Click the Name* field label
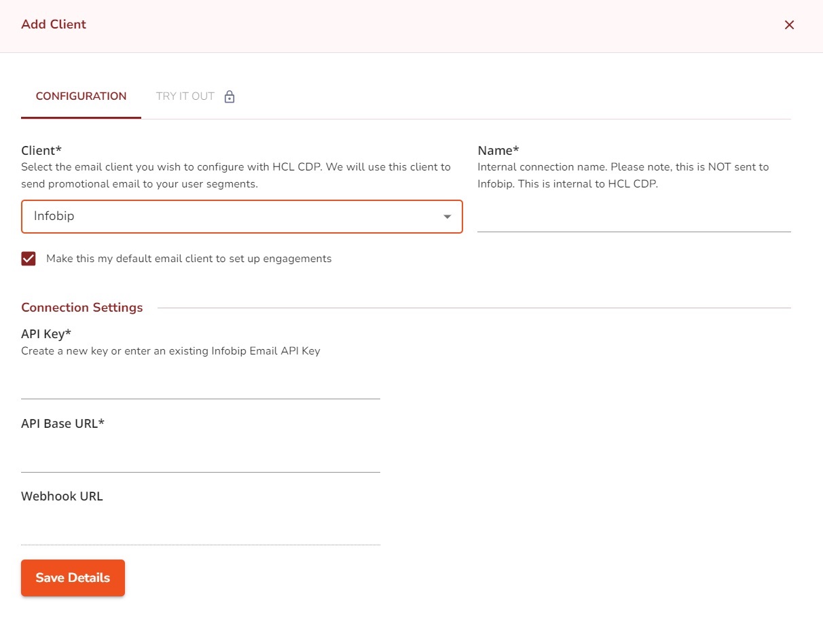Image resolution: width=823 pixels, height=639 pixels. pos(498,151)
